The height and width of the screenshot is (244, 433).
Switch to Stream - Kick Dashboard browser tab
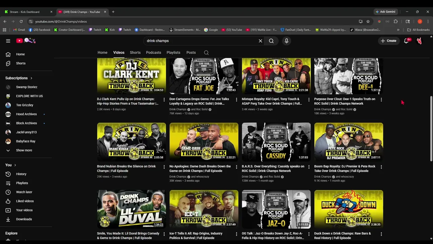point(28,12)
